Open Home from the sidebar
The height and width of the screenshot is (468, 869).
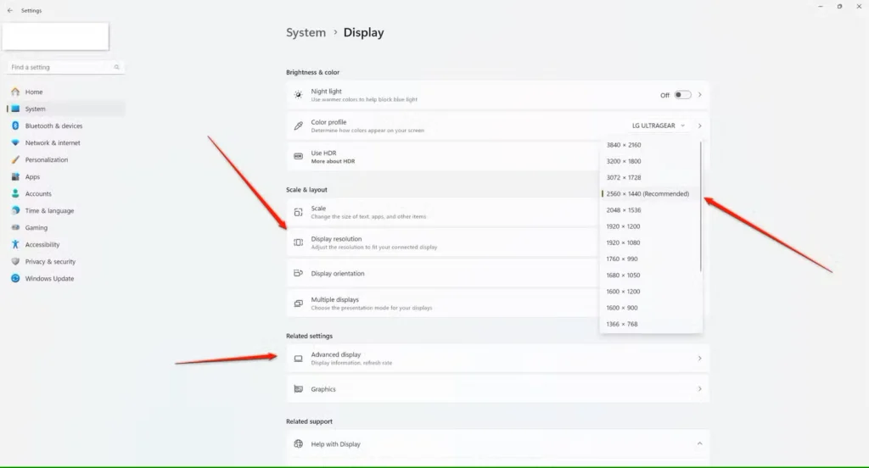65,92
